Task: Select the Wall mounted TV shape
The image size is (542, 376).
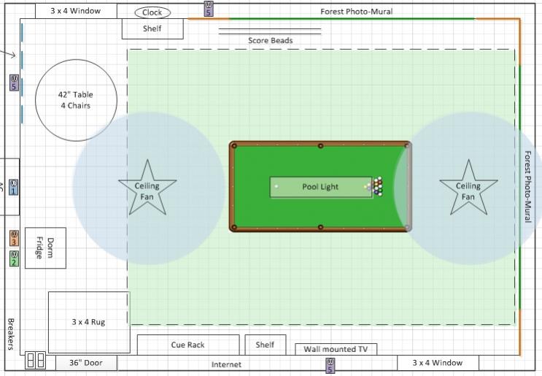Action: coord(336,349)
